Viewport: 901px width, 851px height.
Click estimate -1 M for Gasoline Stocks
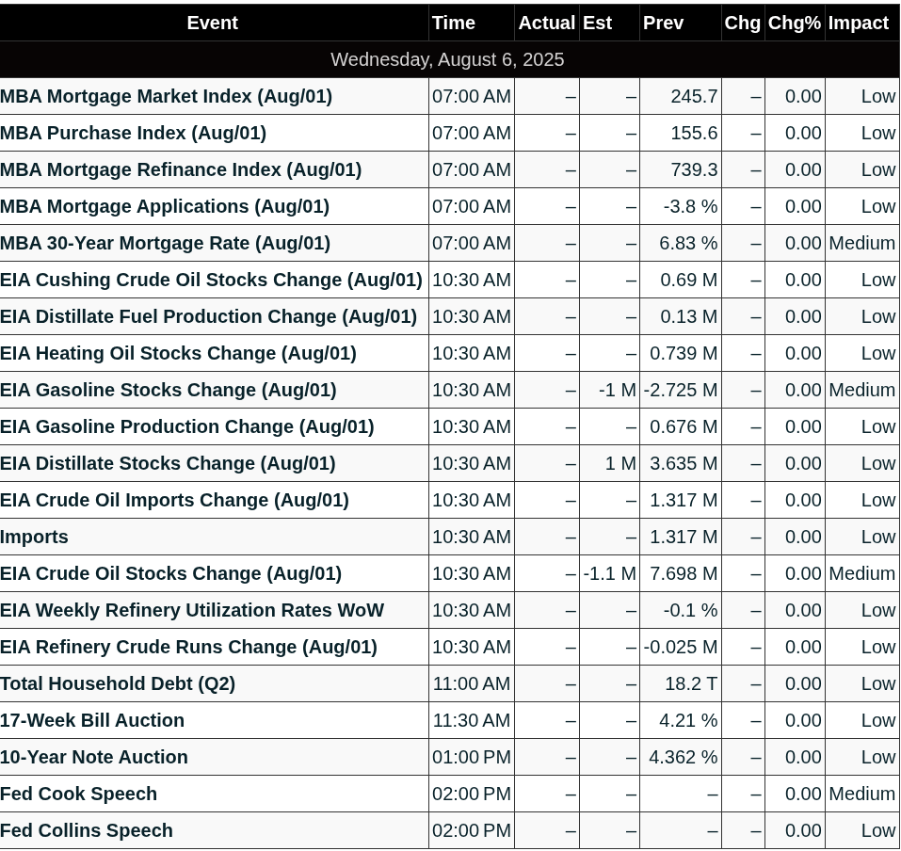coord(617,391)
